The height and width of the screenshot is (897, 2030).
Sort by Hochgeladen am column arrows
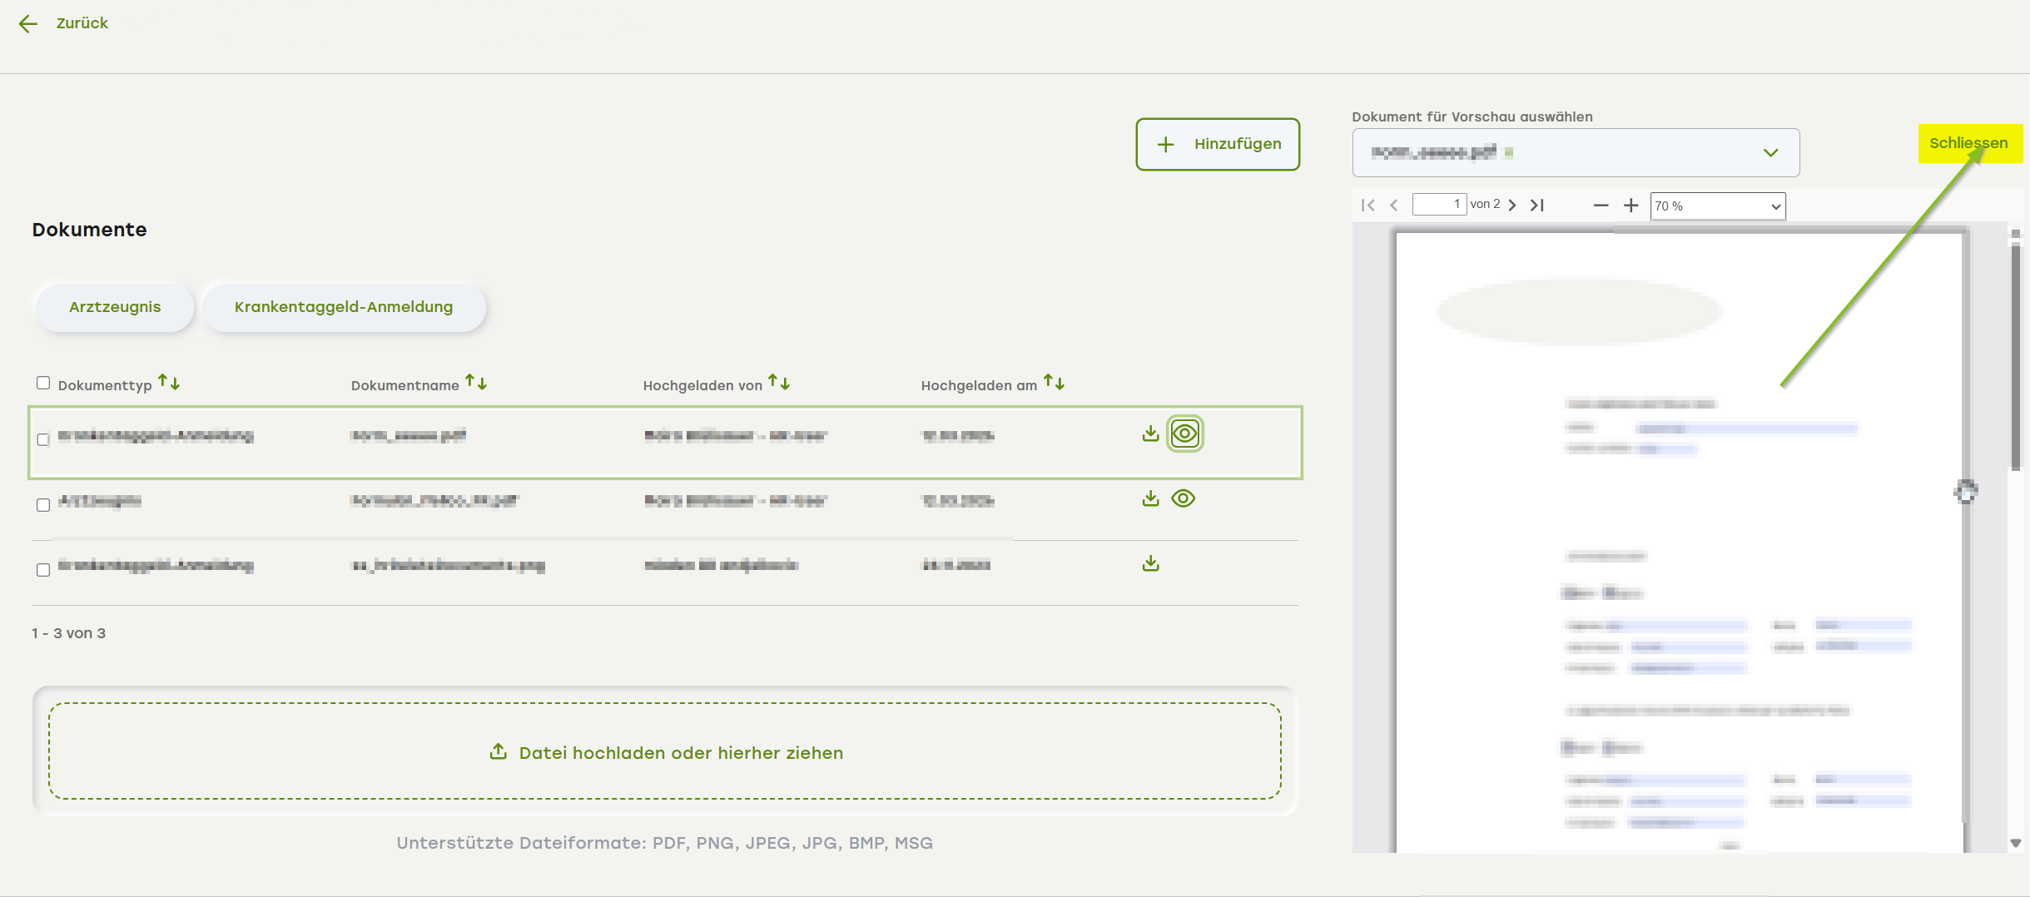[x=1054, y=383]
